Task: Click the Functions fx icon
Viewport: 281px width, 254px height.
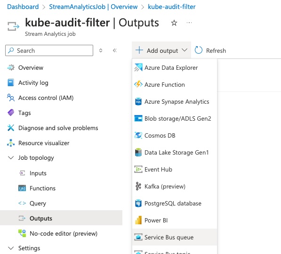Action: (x=22, y=188)
